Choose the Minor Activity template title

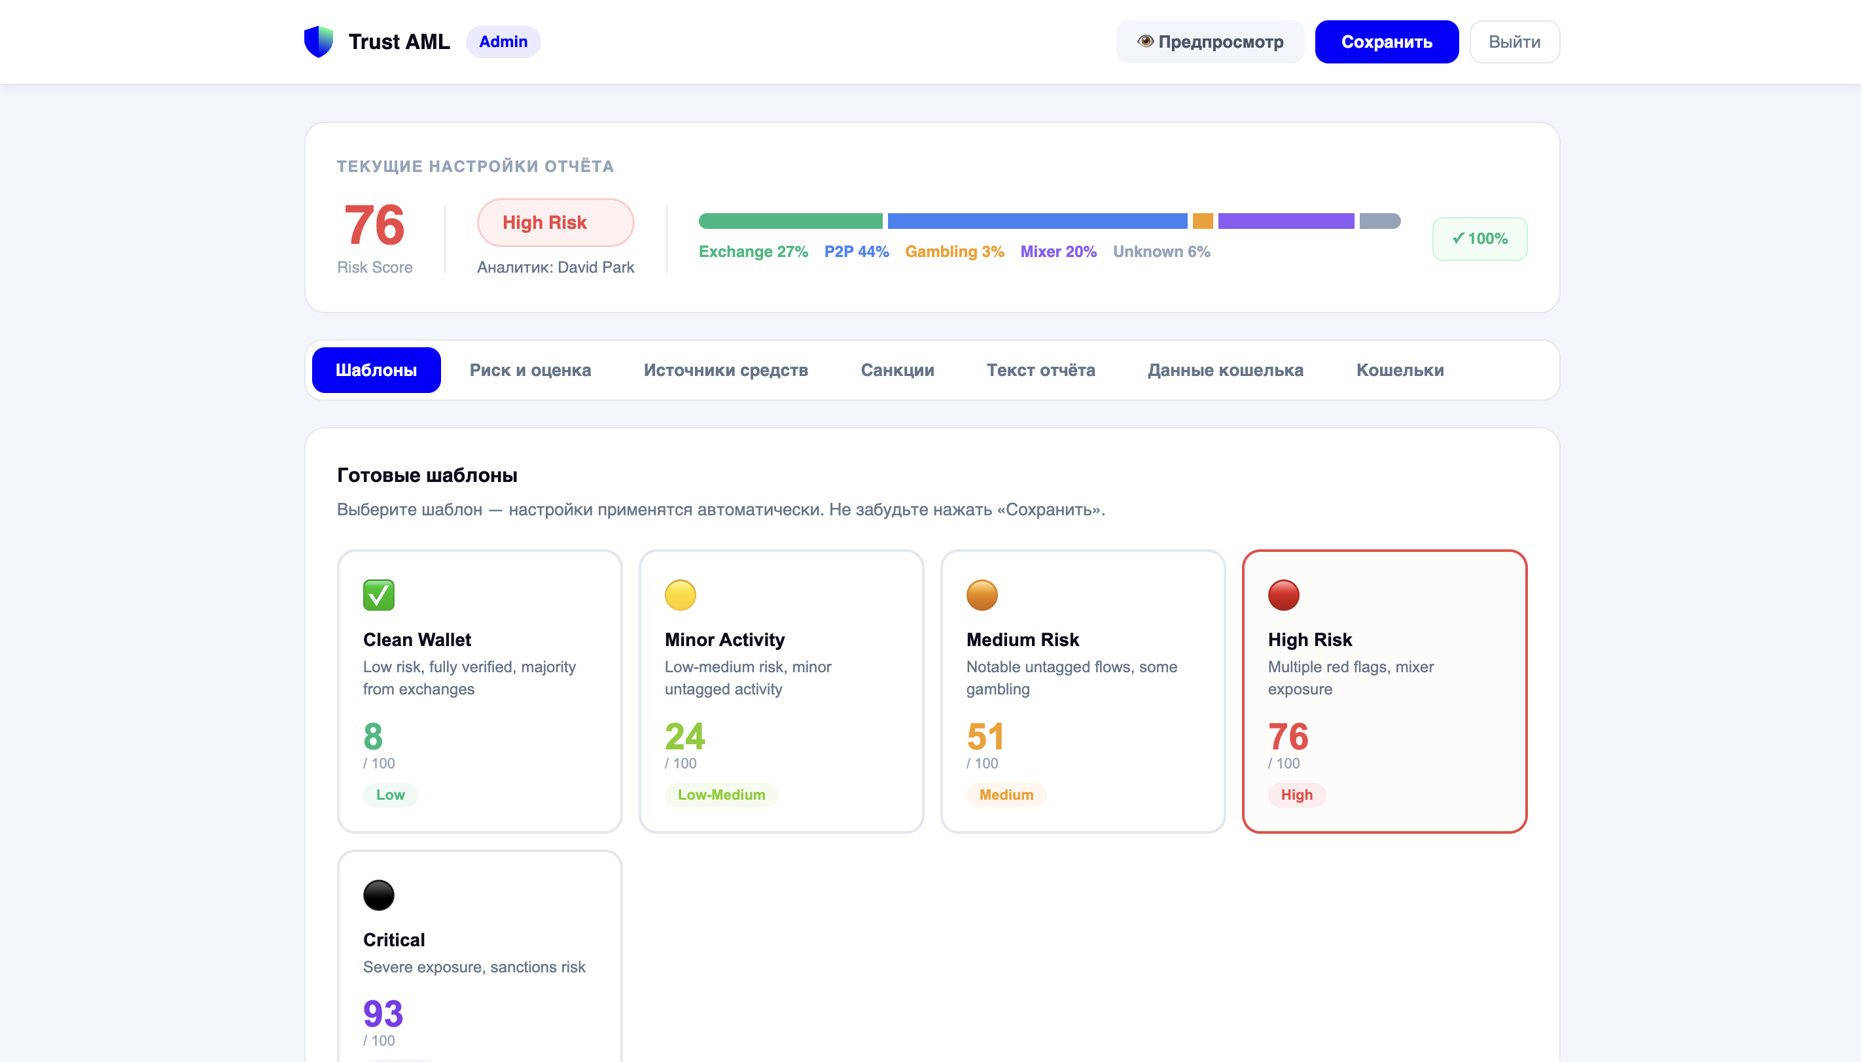(724, 640)
